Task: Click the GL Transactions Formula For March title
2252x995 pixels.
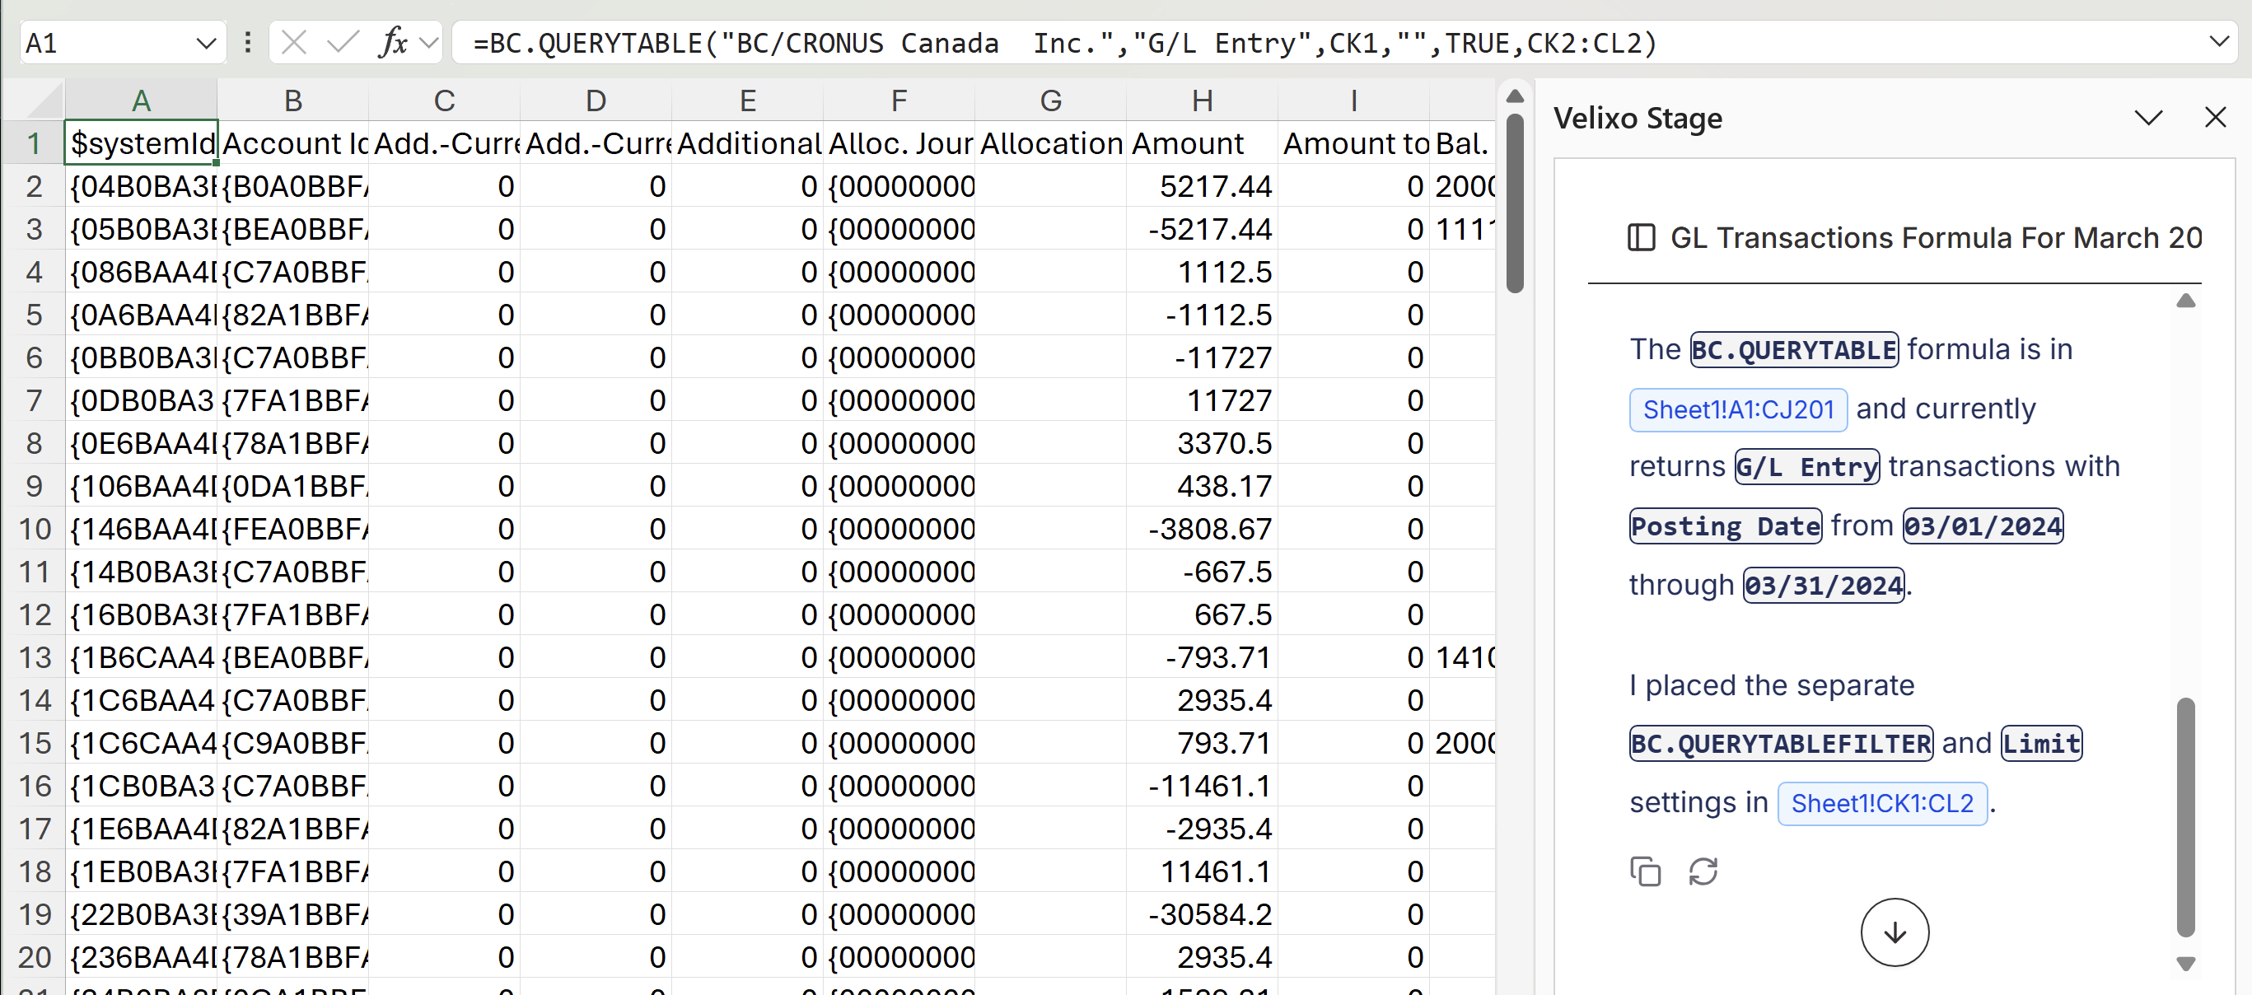Action: coord(1936,238)
